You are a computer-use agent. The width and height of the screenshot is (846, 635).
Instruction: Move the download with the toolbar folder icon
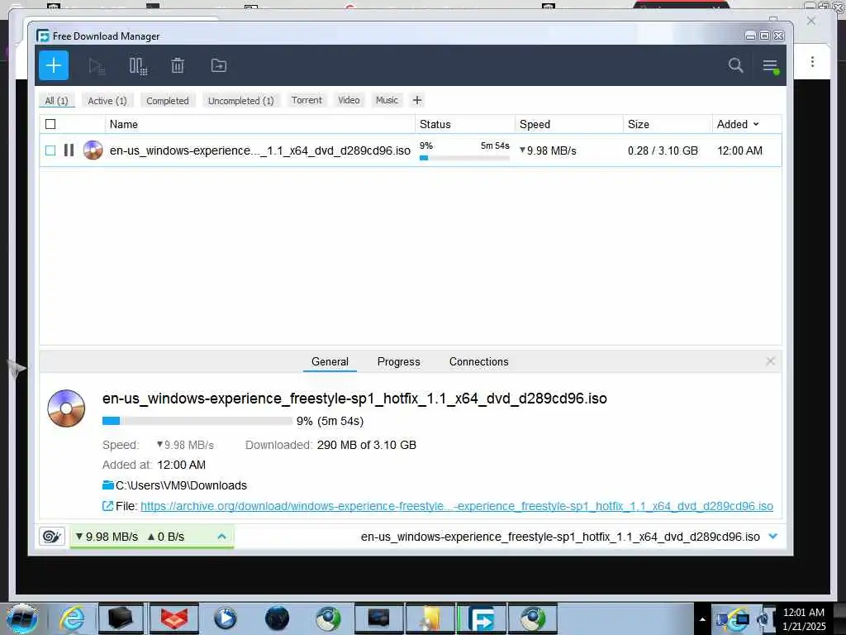pos(218,65)
